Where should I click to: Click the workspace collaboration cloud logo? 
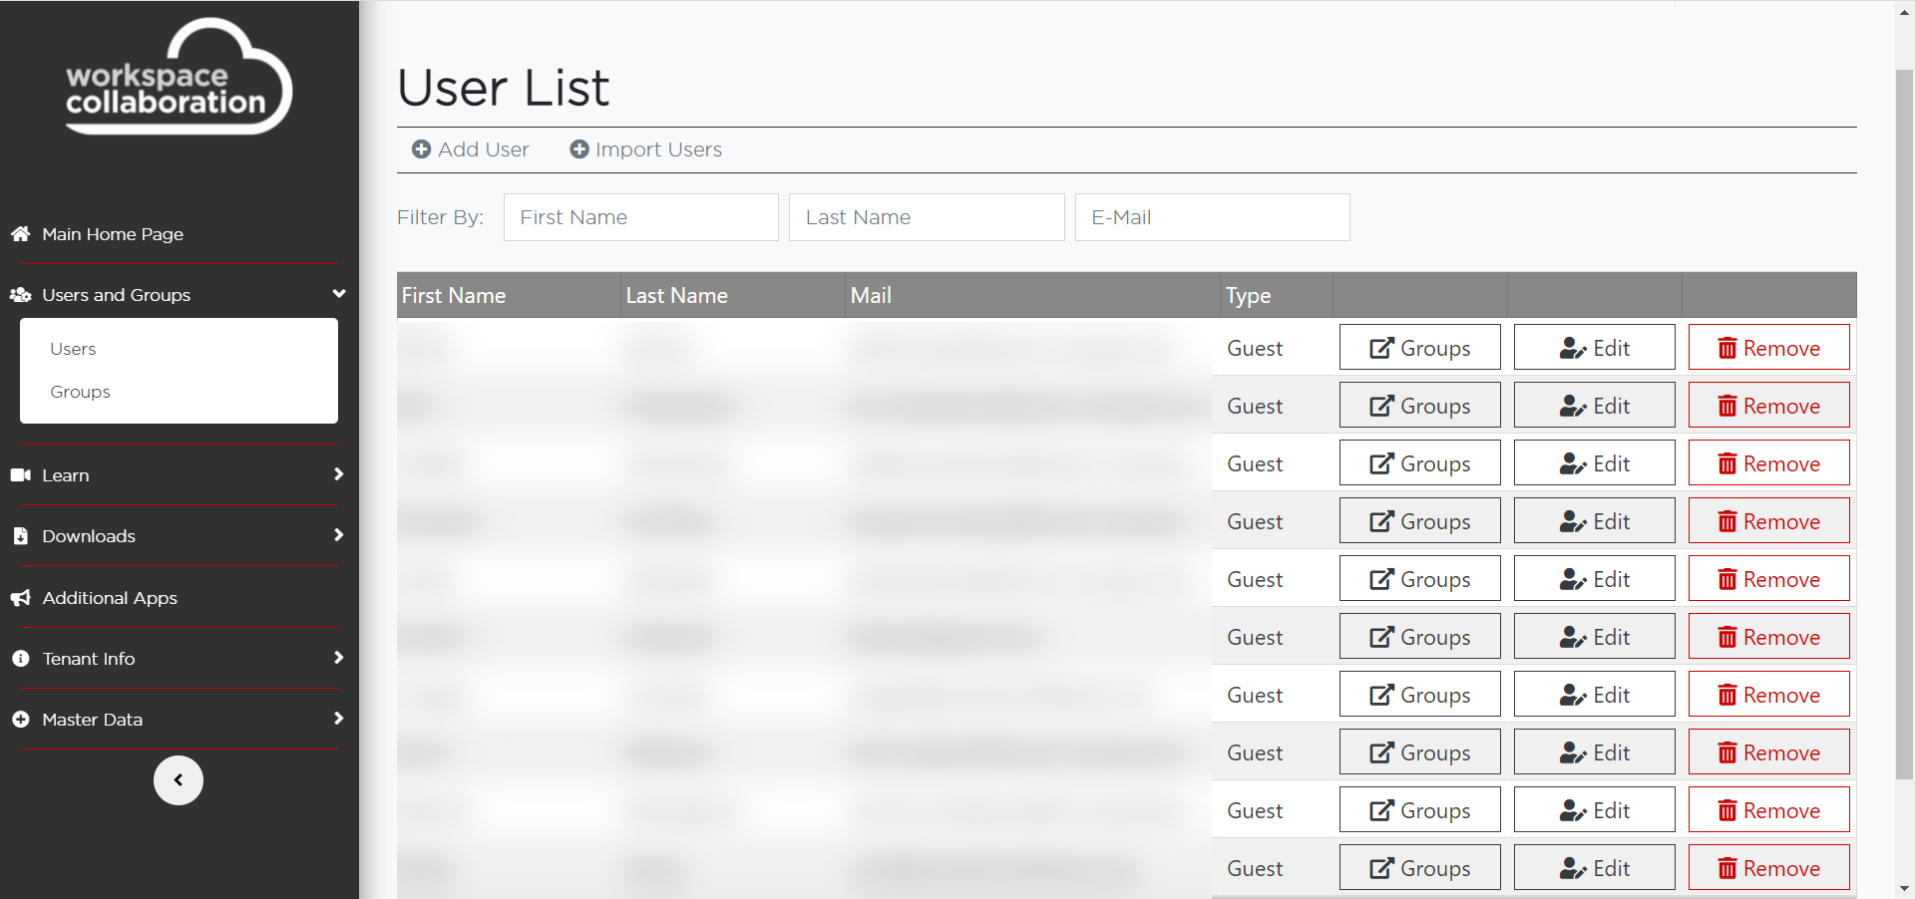179,78
